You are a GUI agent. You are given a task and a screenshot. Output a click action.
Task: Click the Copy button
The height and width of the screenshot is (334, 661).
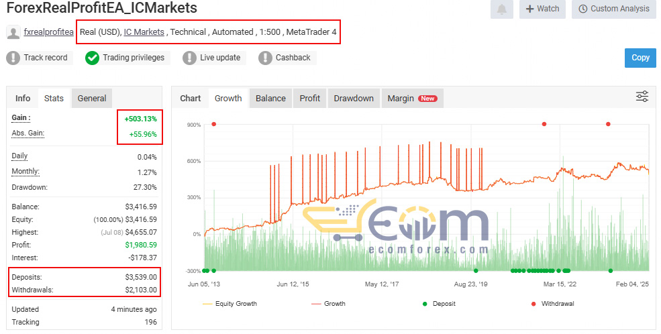640,58
